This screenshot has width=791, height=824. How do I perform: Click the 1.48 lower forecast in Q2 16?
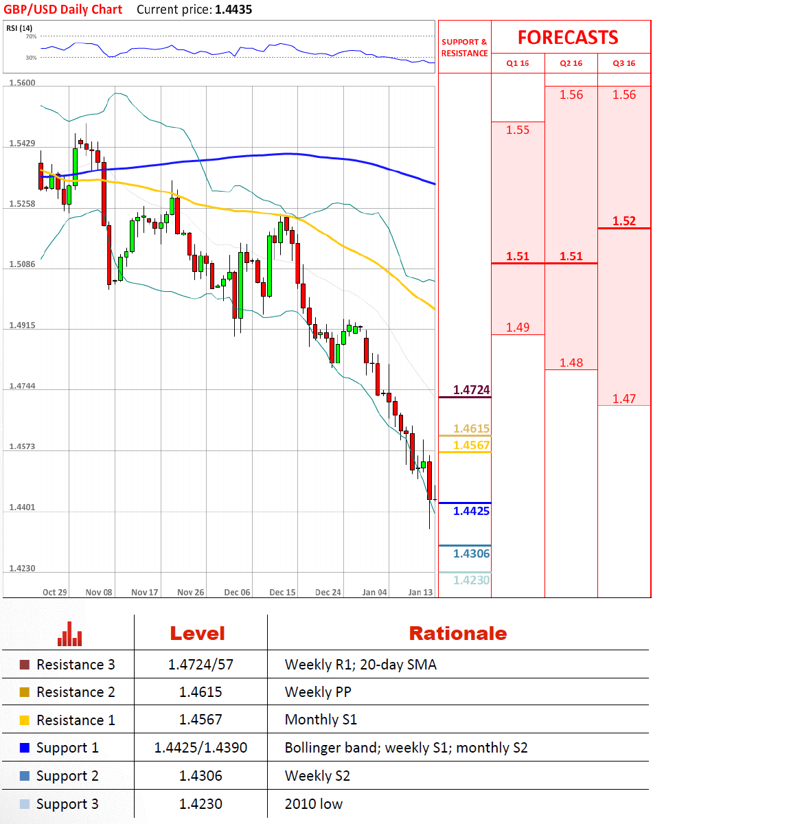[x=571, y=363]
